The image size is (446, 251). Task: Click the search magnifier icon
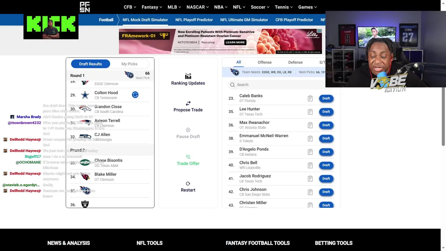pyautogui.click(x=232, y=85)
